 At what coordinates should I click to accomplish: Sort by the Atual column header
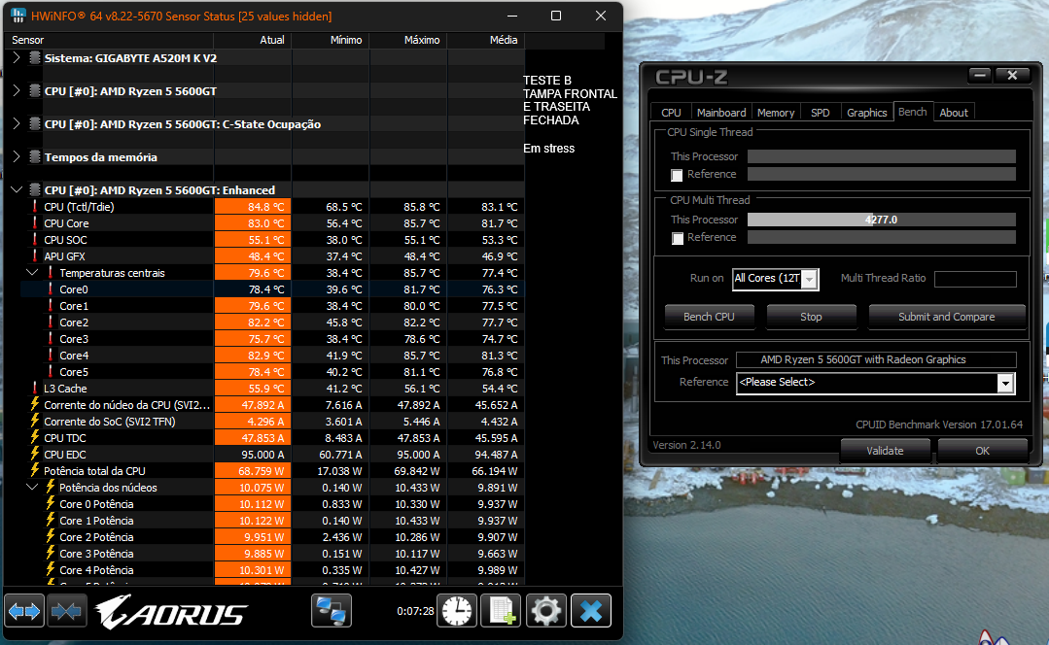tap(252, 40)
